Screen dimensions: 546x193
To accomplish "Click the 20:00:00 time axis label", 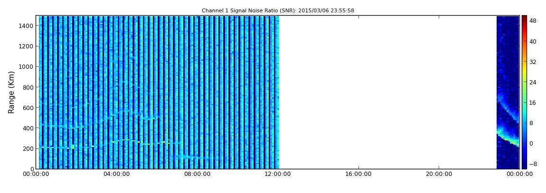I will (x=439, y=174).
